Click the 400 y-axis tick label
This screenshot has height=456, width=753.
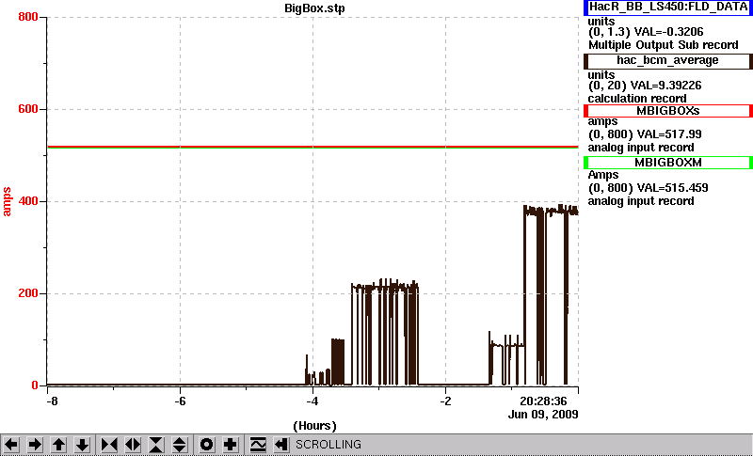28,201
